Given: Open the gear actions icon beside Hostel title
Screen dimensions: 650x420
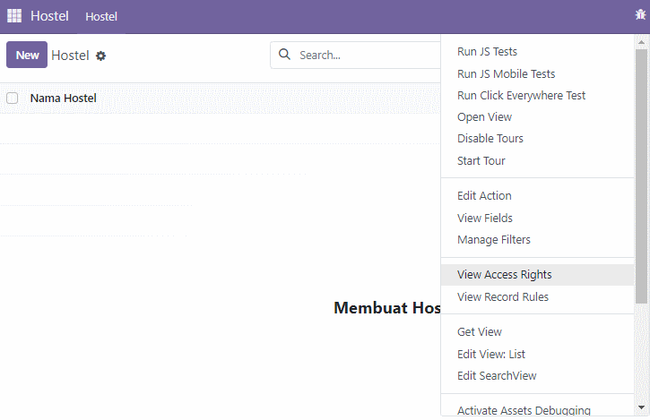Looking at the screenshot, I should coord(100,56).
